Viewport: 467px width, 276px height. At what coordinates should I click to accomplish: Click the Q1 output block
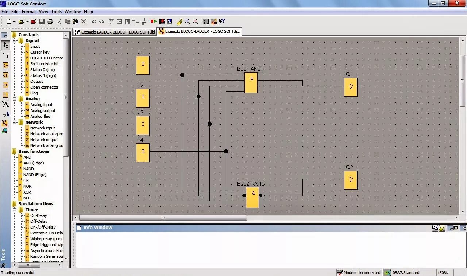click(x=351, y=87)
